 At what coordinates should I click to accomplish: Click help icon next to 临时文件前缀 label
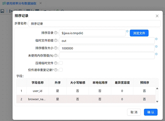click(x=56, y=40)
